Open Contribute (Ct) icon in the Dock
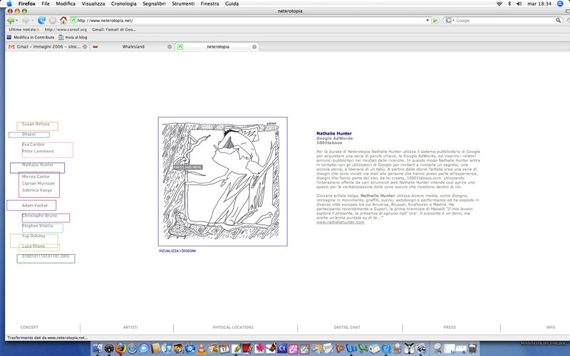The height and width of the screenshot is (356, 570). (281, 349)
